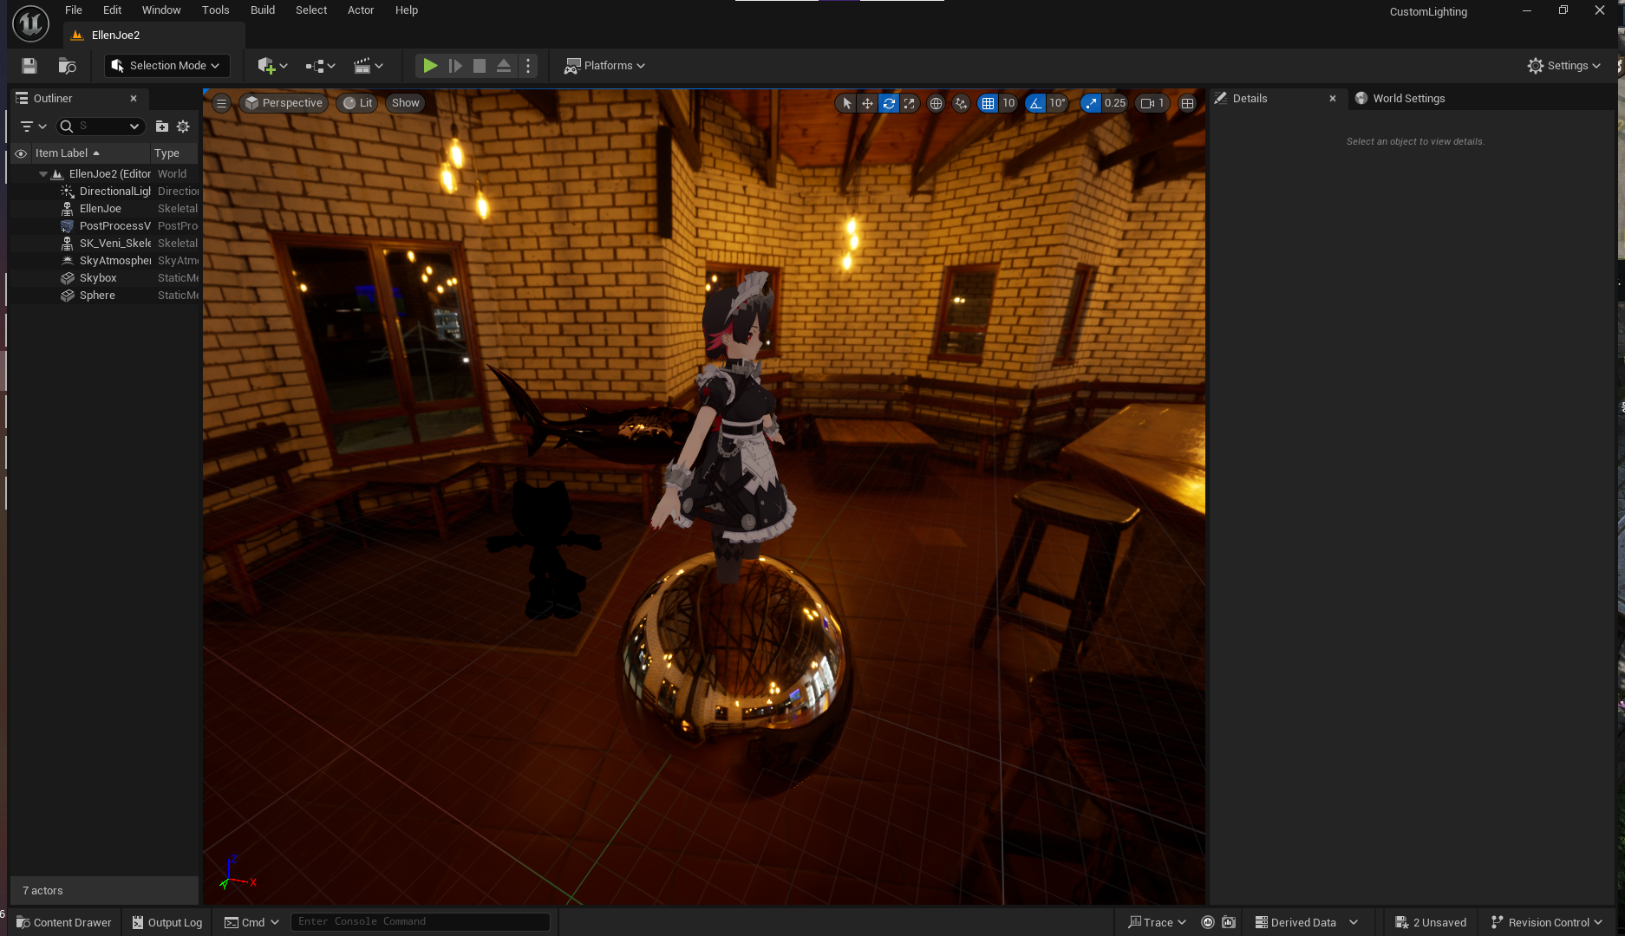Activate the Rotate gizmo tool
The height and width of the screenshot is (936, 1625).
(889, 103)
